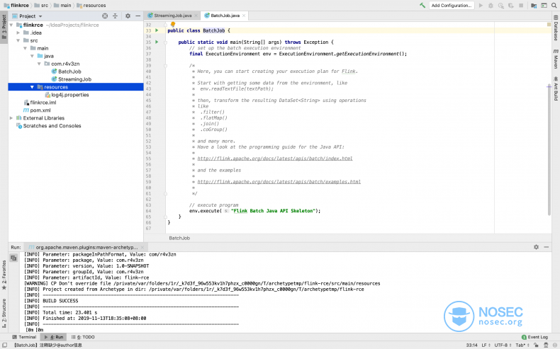Click the run gutter arrow beside main method
Image resolution: width=560 pixels, height=349 pixels.
(x=157, y=42)
